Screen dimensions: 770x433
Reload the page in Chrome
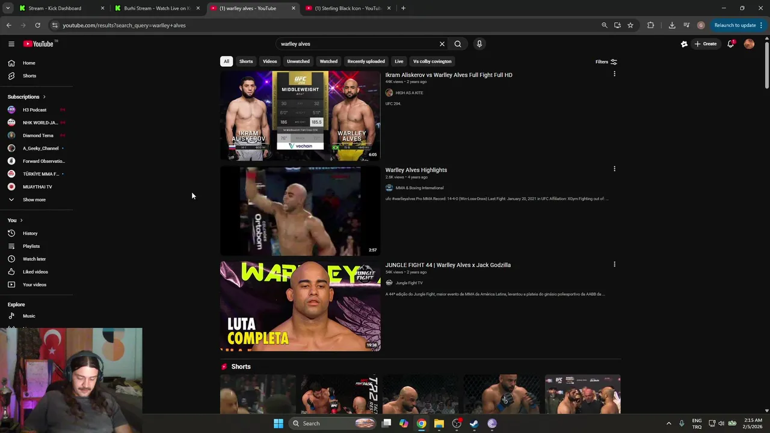37,25
